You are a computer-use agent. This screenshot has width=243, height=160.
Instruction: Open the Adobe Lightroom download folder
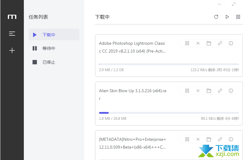coord(209,43)
